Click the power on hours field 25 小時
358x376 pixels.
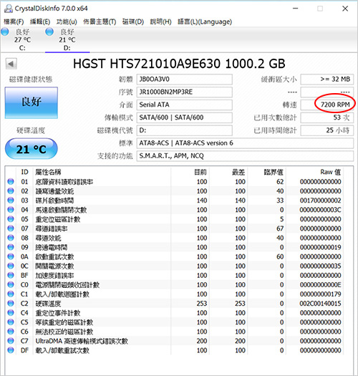point(327,130)
